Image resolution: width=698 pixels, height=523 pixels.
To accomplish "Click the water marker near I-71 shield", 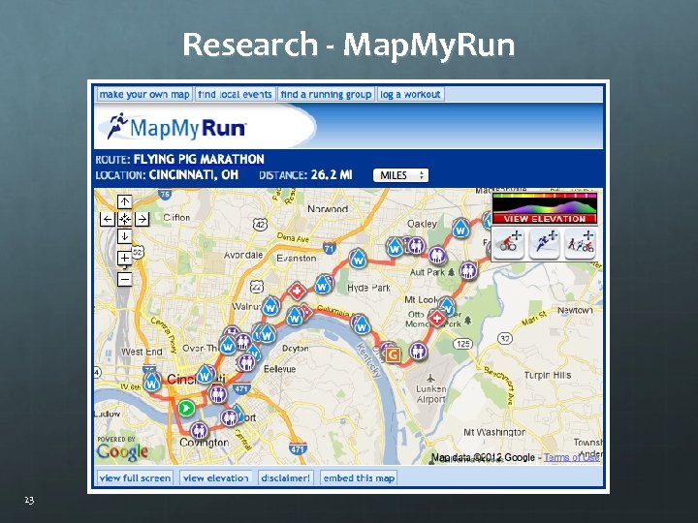I will tap(358, 259).
